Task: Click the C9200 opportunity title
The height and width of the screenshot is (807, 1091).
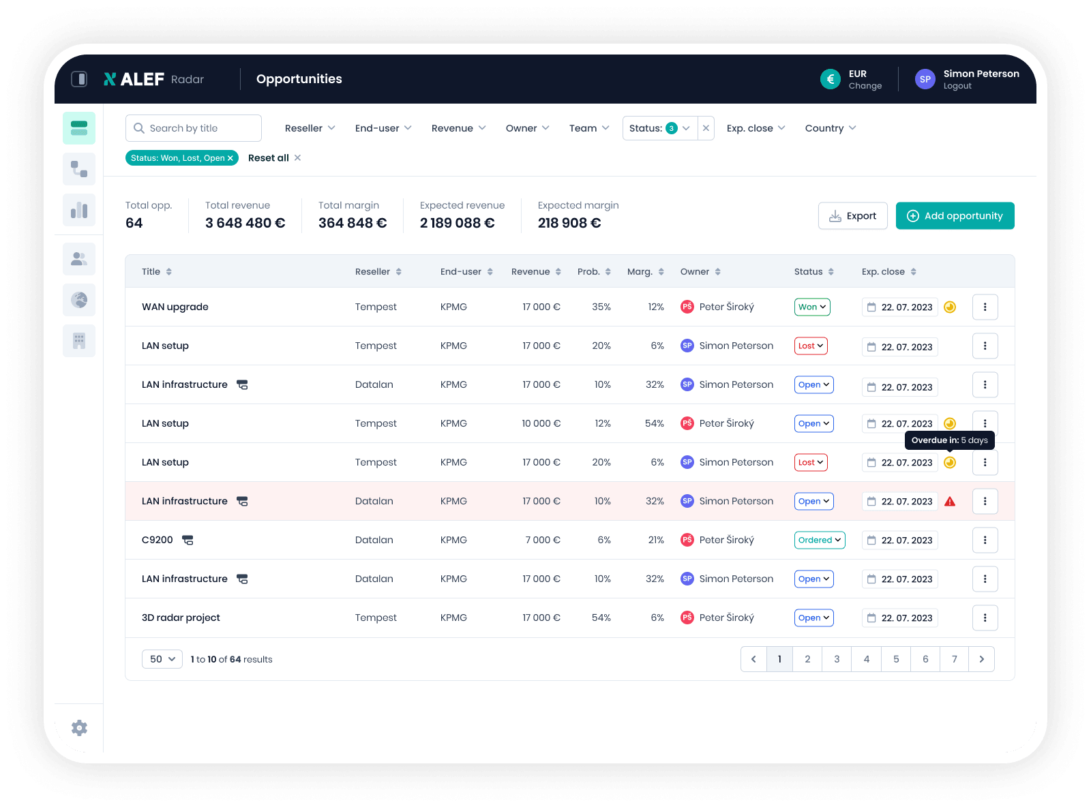Action: coord(158,540)
